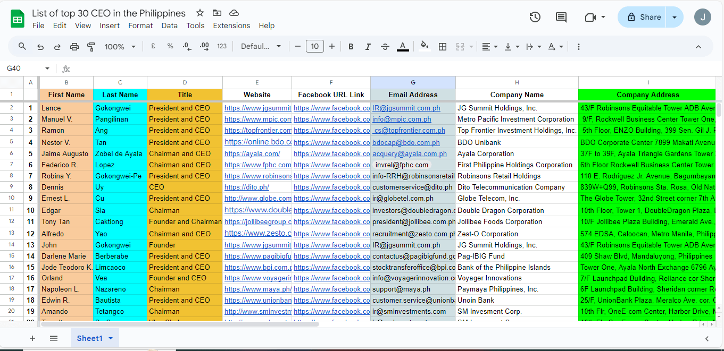724x351 pixels.
Task: Open the https://ayala.com/ link
Action: point(252,153)
